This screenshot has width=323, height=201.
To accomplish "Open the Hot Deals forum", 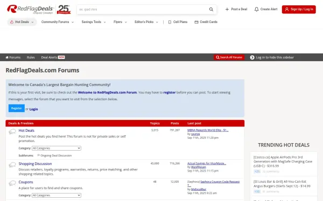I will (26, 130).
